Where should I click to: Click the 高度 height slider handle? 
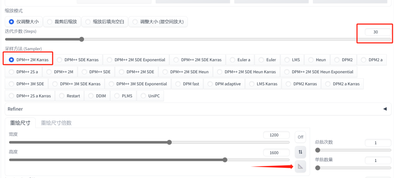click(x=225, y=160)
